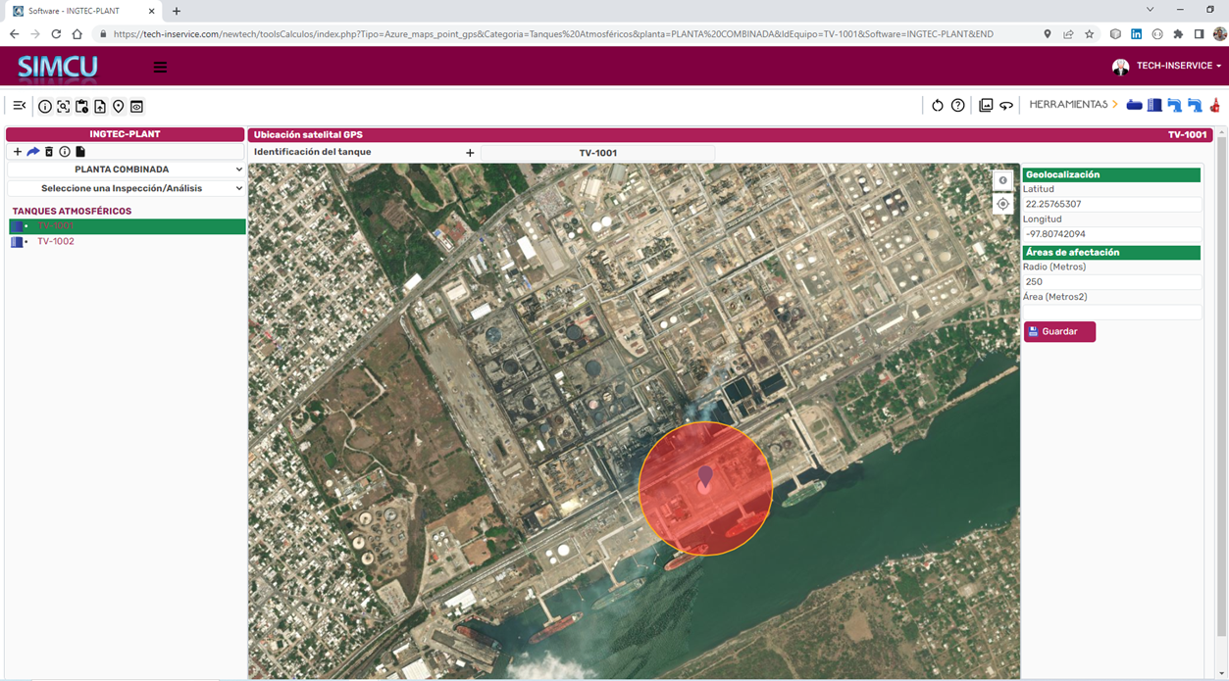Click the refresh circular arrow icon
Image resolution: width=1229 pixels, height=681 pixels.
937,105
